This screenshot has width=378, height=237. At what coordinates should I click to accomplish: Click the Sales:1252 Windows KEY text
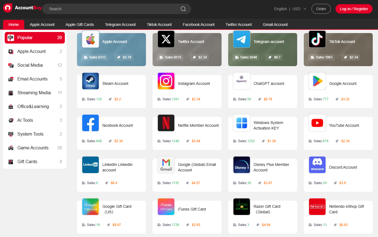coord(246,141)
